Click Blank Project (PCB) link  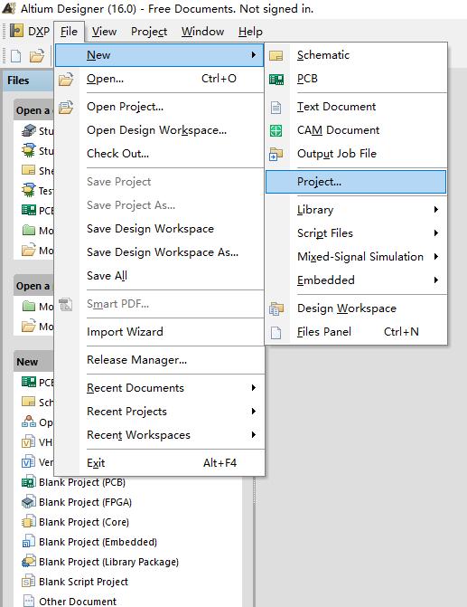click(82, 482)
